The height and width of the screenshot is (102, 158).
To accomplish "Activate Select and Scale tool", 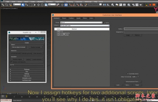I will click(x=46, y=5).
